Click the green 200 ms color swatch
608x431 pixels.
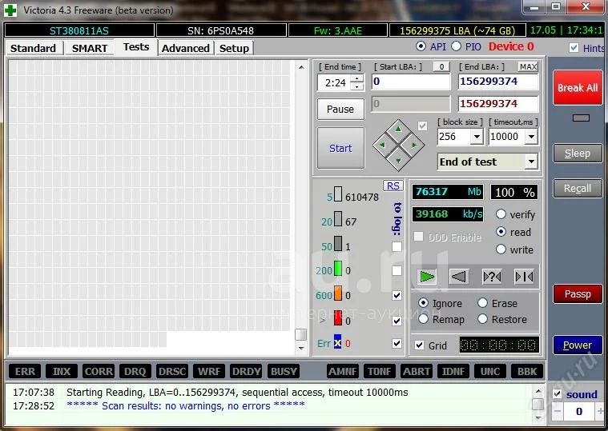point(338,268)
